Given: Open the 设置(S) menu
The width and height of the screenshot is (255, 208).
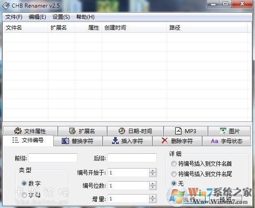Looking at the screenshot, I should 61,17.
